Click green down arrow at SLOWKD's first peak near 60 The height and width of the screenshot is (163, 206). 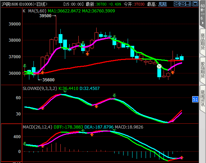click(x=65, y=91)
